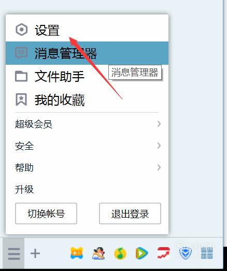Open the QQ Games controller icon
The height and width of the screenshot is (271, 227).
[77, 253]
